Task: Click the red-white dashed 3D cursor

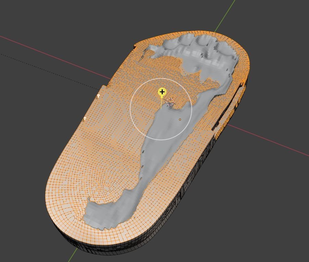Action: pos(170,102)
